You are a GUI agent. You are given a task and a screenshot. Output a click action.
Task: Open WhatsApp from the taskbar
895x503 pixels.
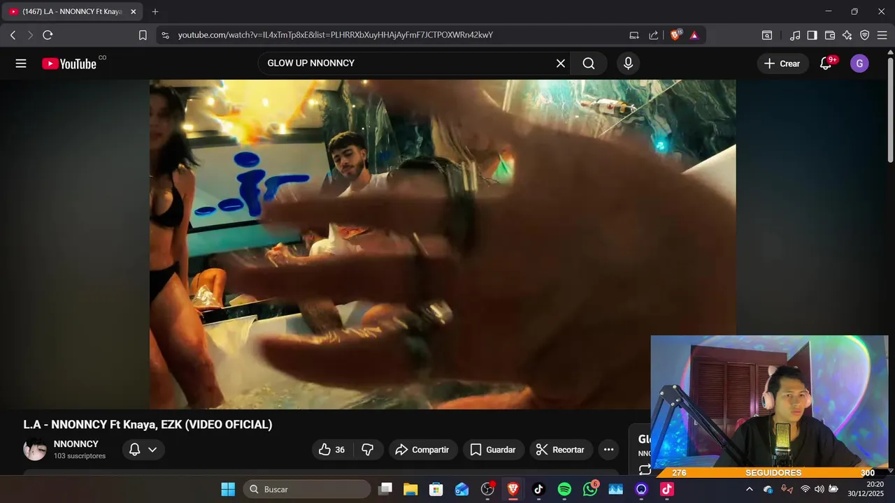590,489
